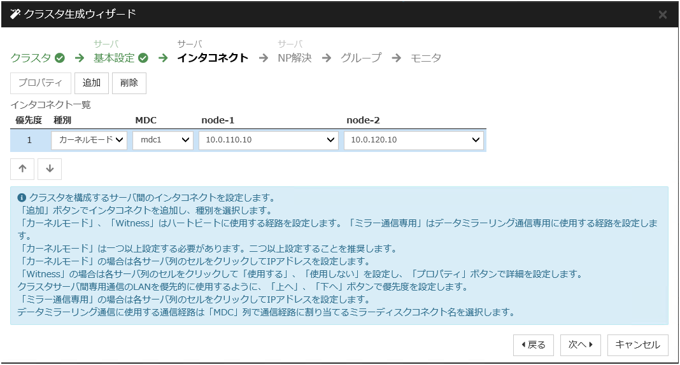Go to the 基本設定 wizard step
The height and width of the screenshot is (365, 680).
[x=114, y=58]
